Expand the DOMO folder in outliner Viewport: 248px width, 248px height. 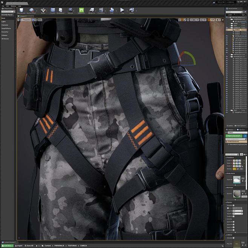(x=230, y=24)
